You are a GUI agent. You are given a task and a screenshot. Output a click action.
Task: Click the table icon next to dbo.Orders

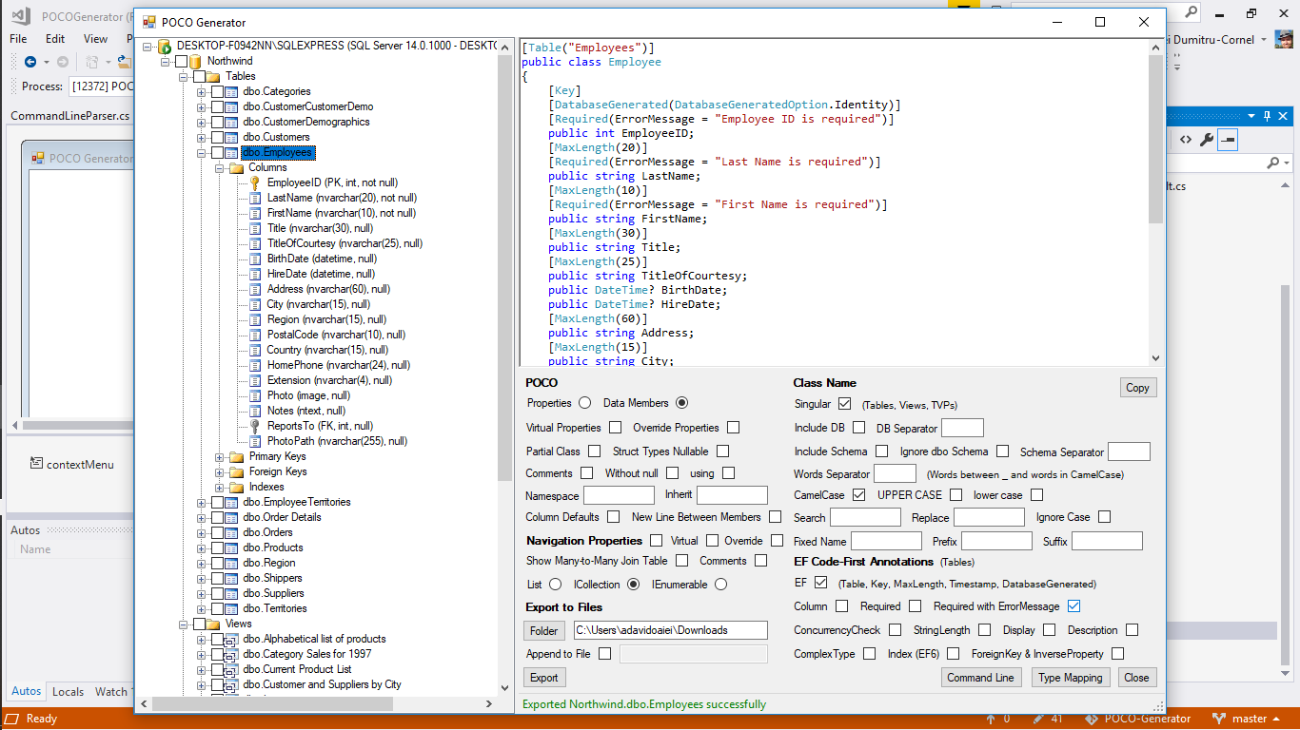click(231, 532)
